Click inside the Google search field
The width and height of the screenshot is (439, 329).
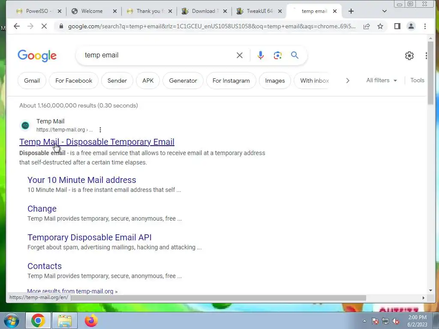pos(157,55)
